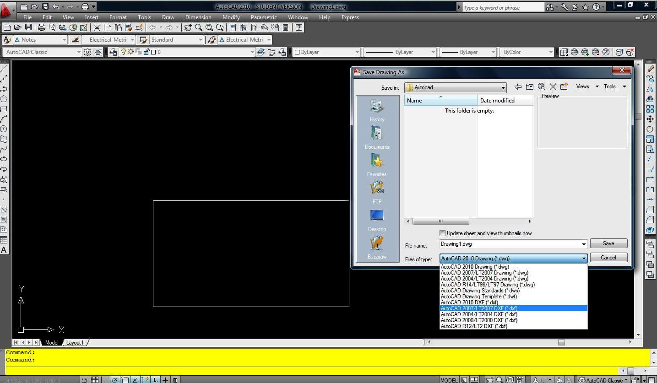Screen dimensions: 657x383
Task: Click the Workspace Settings gear icon
Action: pos(87,52)
